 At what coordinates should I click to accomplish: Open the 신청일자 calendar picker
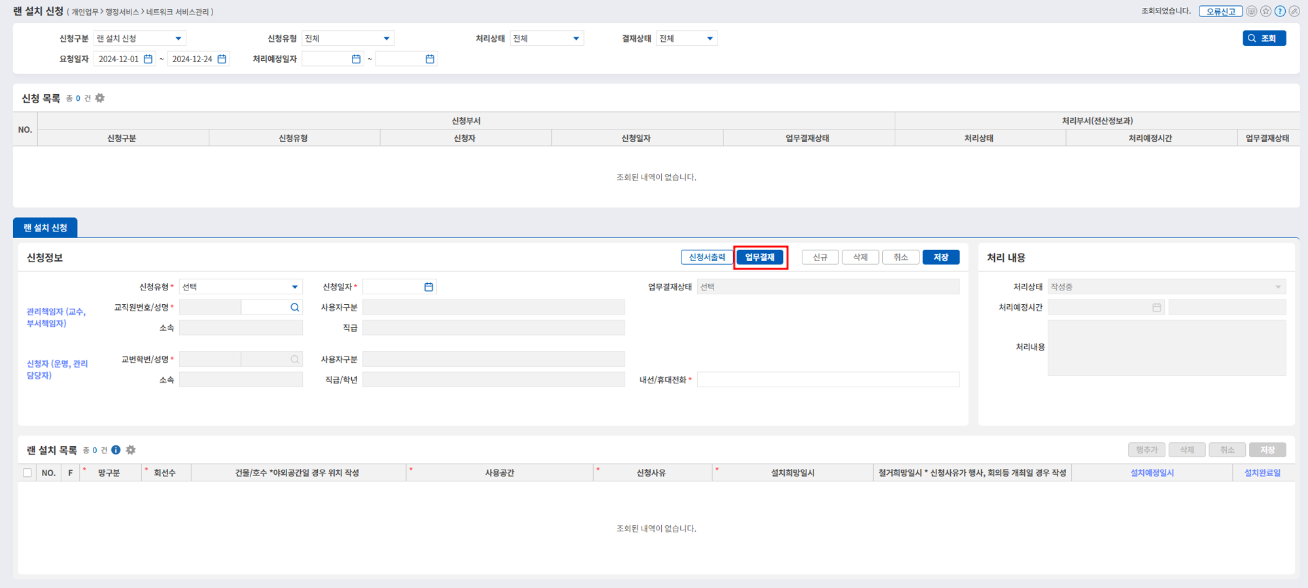(428, 287)
